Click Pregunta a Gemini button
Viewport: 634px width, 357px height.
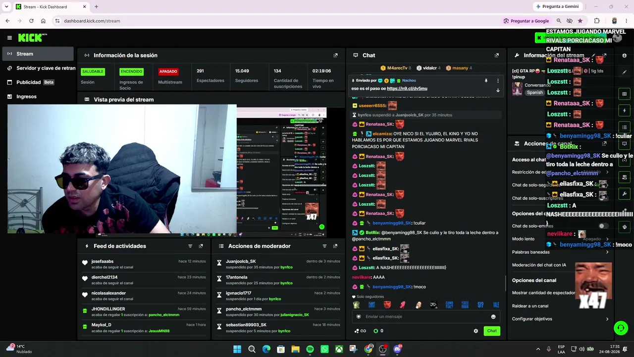click(x=557, y=6)
